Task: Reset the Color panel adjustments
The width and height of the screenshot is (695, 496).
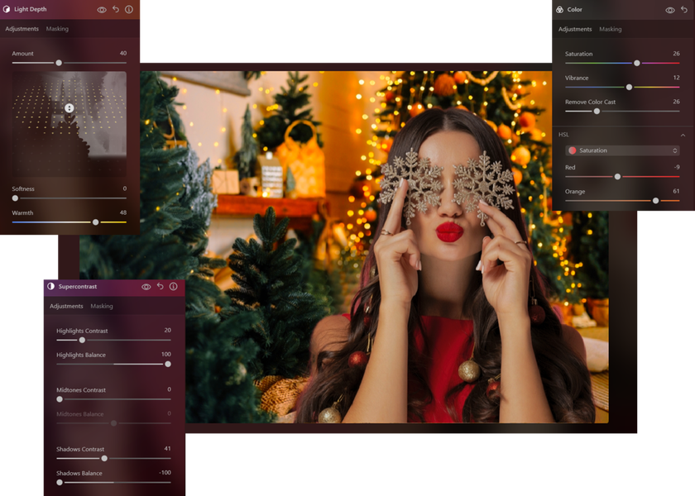Action: tap(683, 9)
